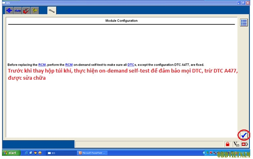Minimize the IDS window

tap(239, 3)
